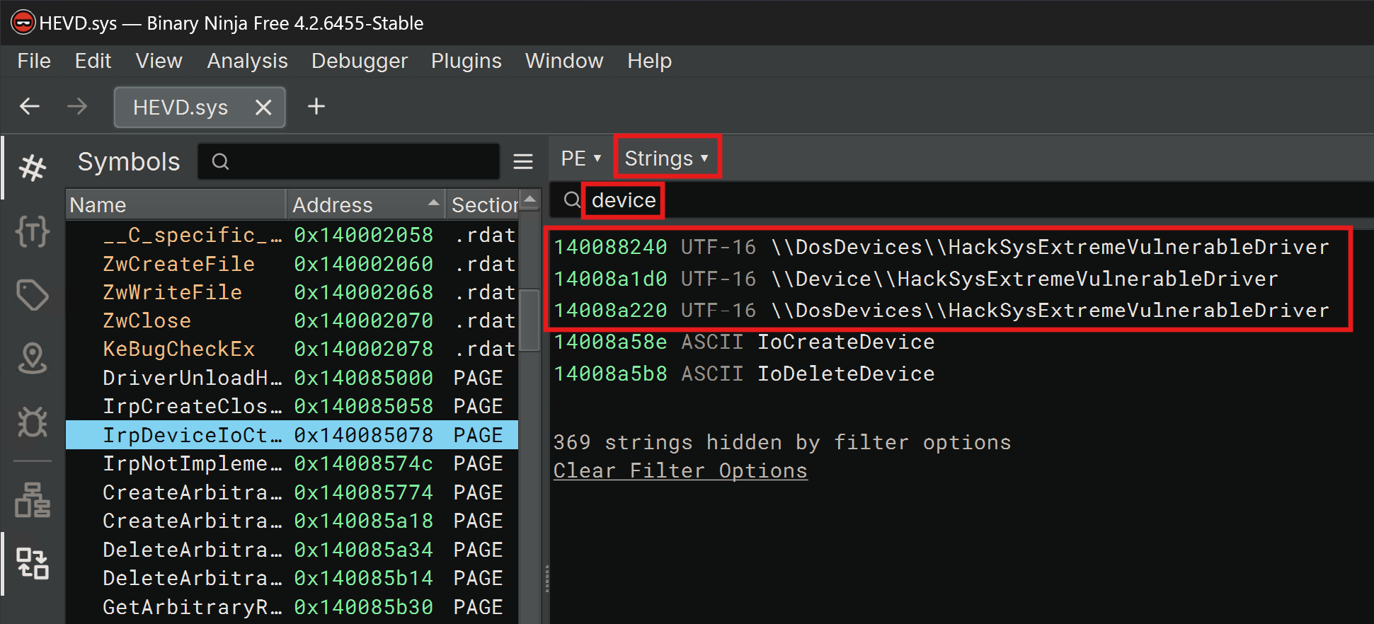Open the Analysis menu
This screenshot has width=1374, height=624.
pos(247,61)
